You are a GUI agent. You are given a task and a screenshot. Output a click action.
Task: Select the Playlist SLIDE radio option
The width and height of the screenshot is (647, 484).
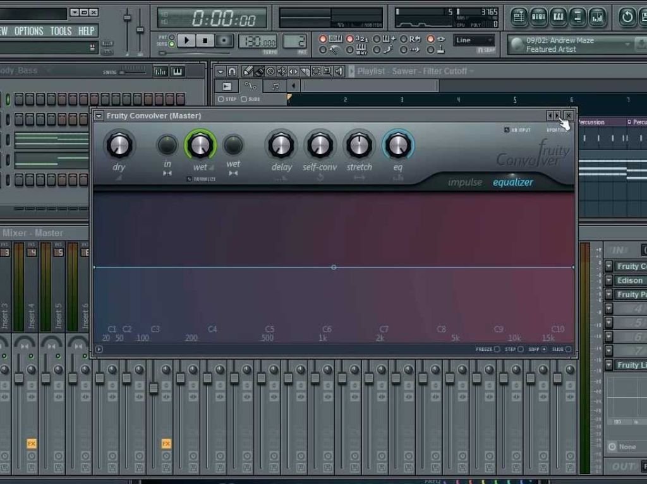tap(244, 99)
